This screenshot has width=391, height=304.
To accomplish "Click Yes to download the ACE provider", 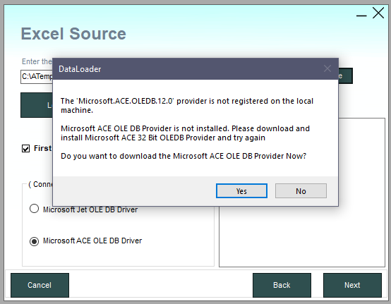I will [x=241, y=191].
